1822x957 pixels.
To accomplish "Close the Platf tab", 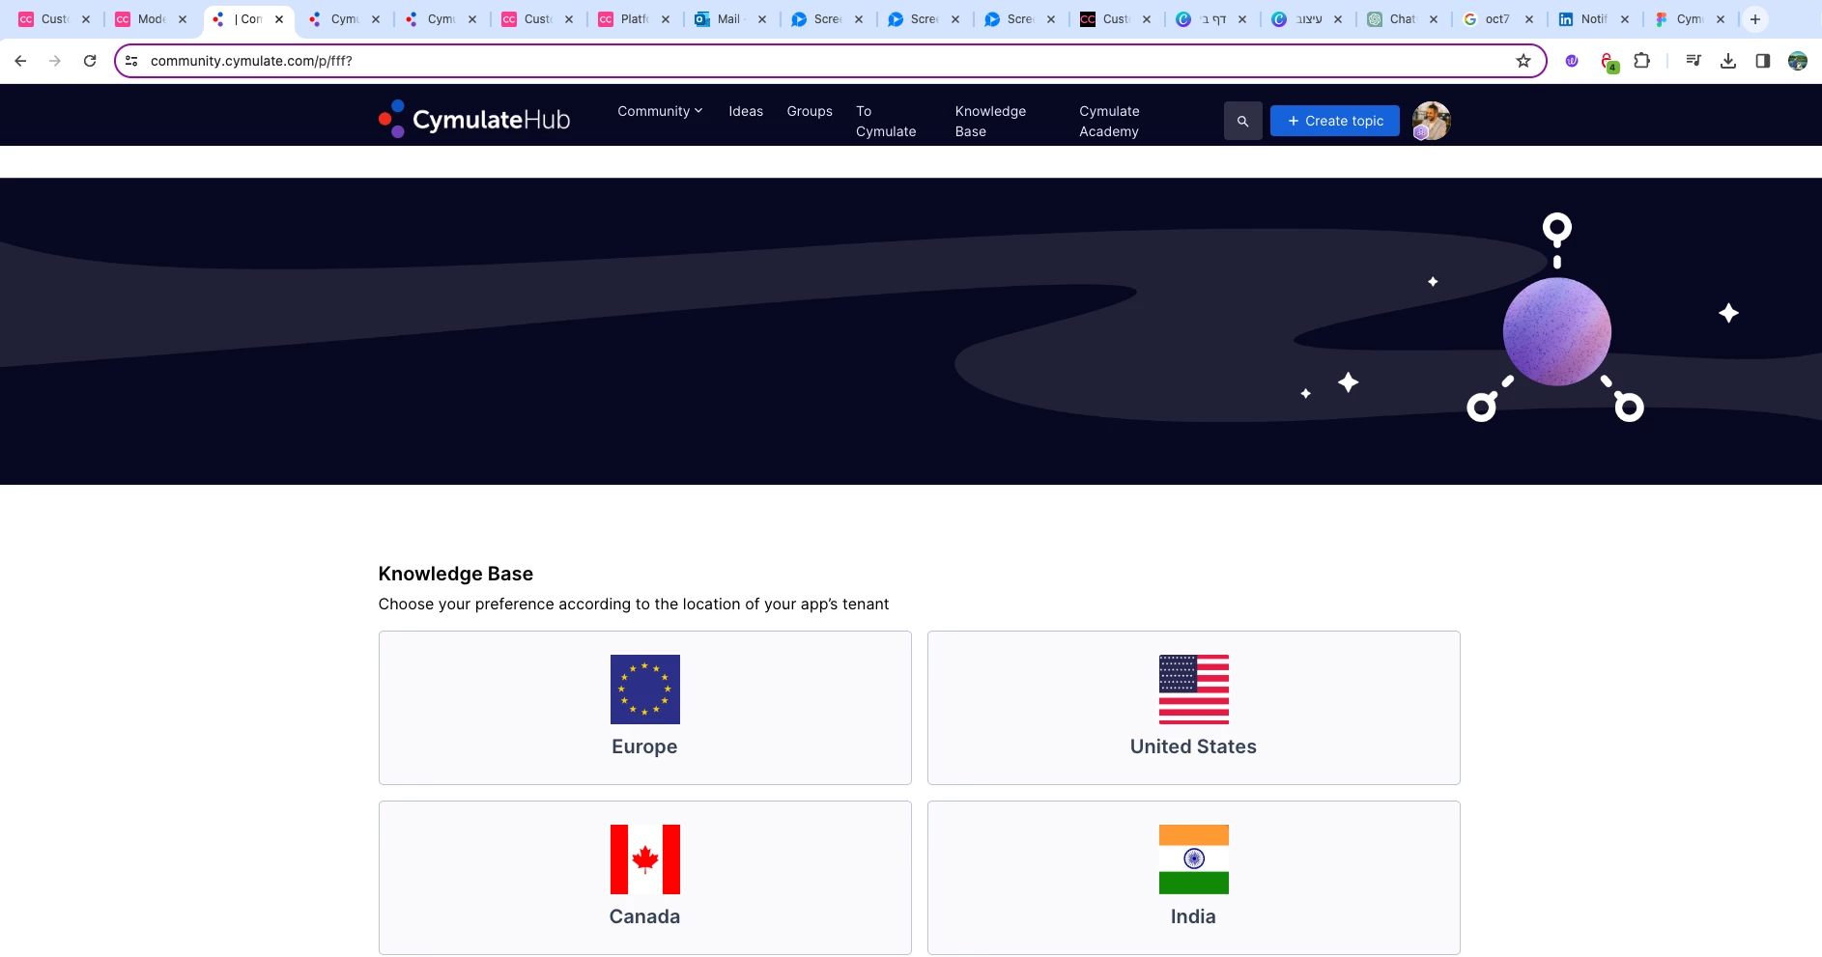I will click(666, 19).
